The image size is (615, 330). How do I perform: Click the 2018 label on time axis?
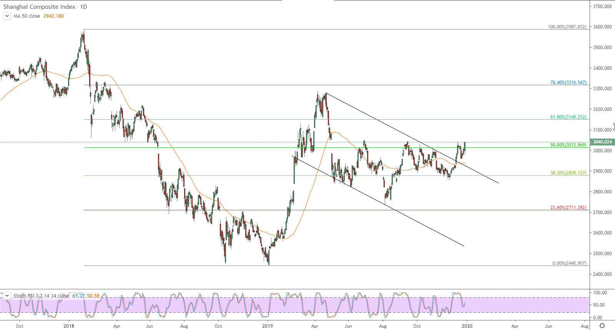click(x=69, y=326)
